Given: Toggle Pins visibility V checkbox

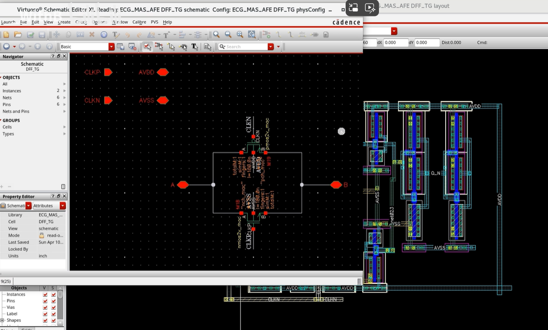Looking at the screenshot, I should (x=45, y=301).
